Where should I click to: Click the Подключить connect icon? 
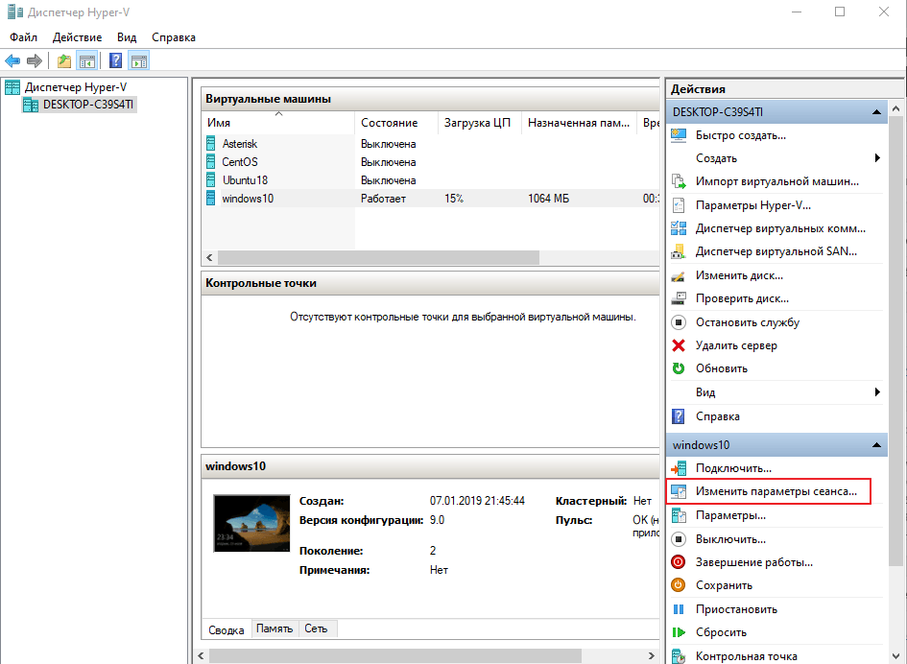point(679,468)
